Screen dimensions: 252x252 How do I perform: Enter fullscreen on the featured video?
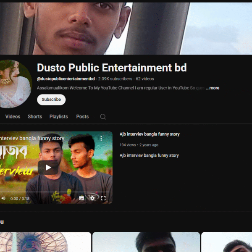click(x=103, y=198)
